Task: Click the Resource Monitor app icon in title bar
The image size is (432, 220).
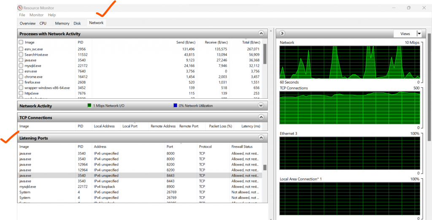Action: coord(20,8)
